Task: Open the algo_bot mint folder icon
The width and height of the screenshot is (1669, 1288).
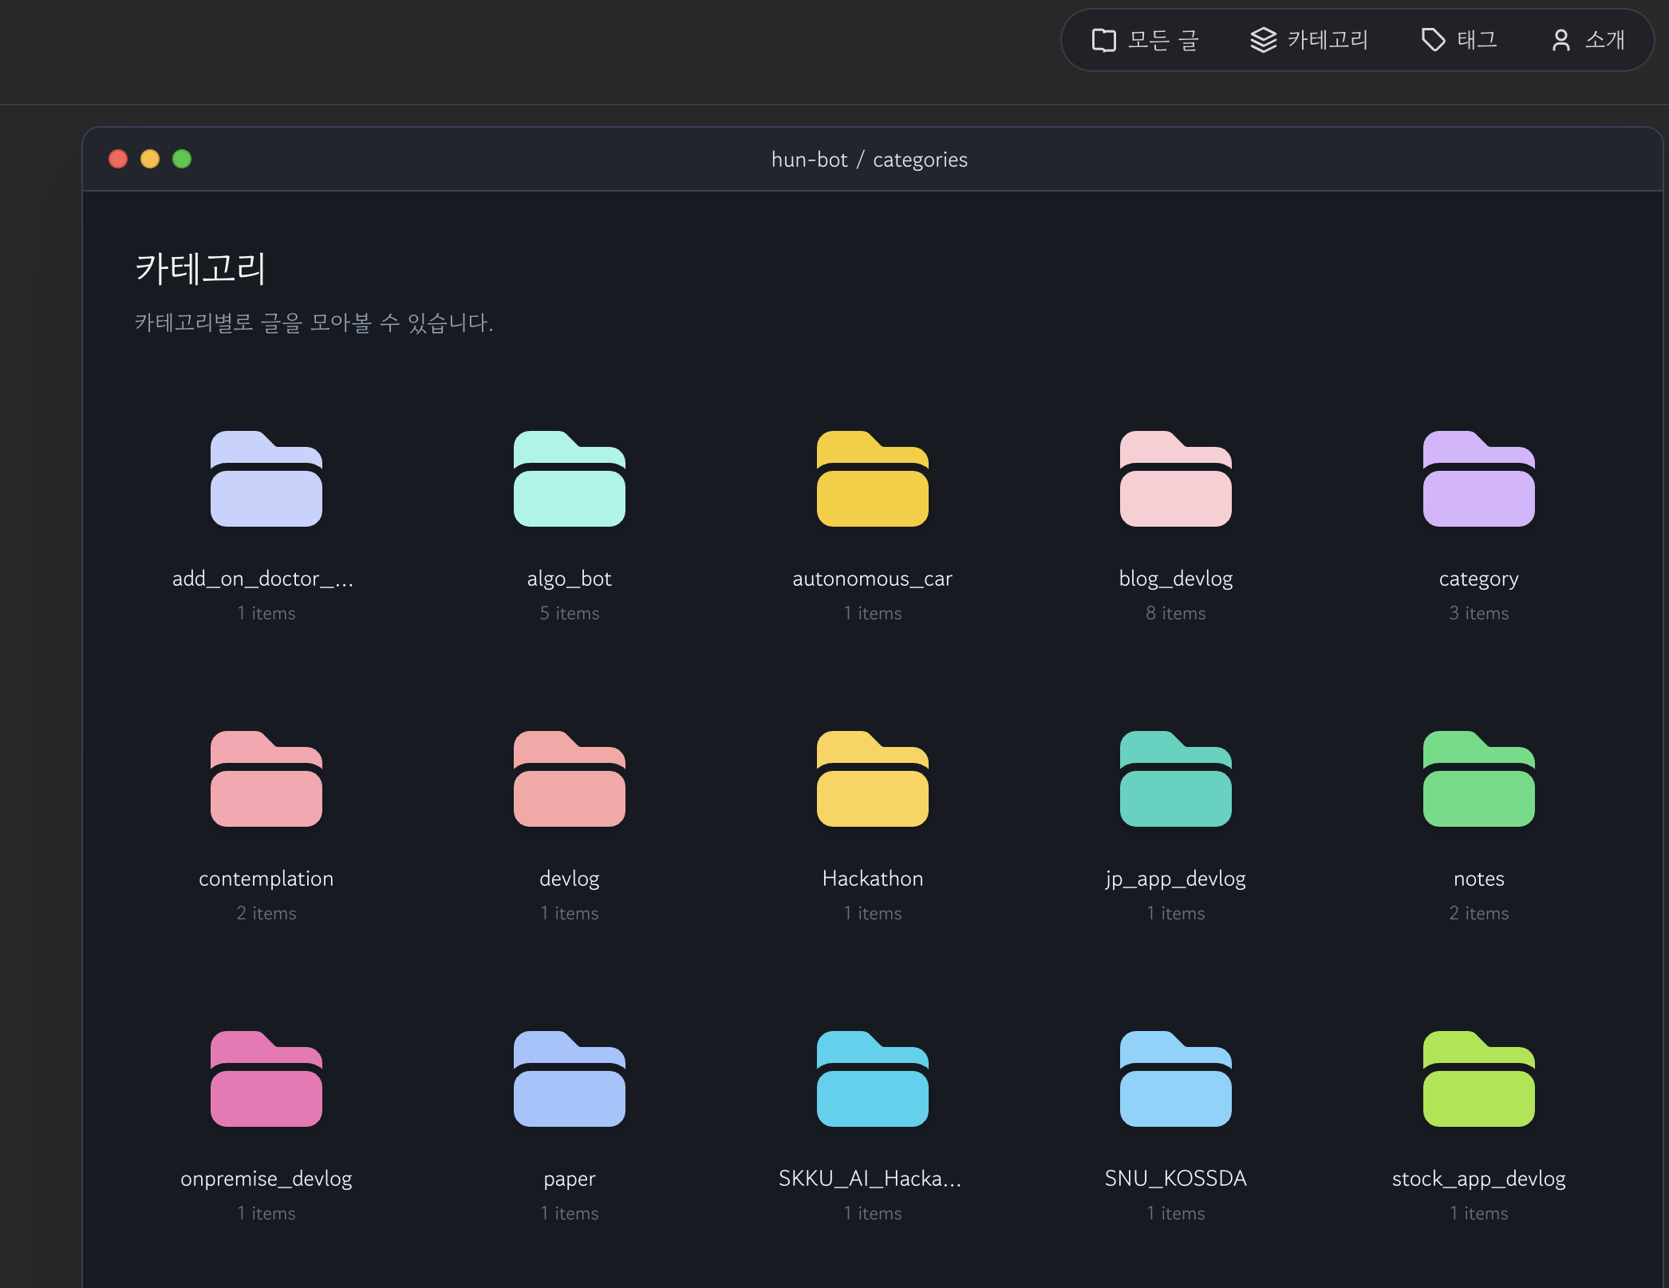Action: click(569, 479)
